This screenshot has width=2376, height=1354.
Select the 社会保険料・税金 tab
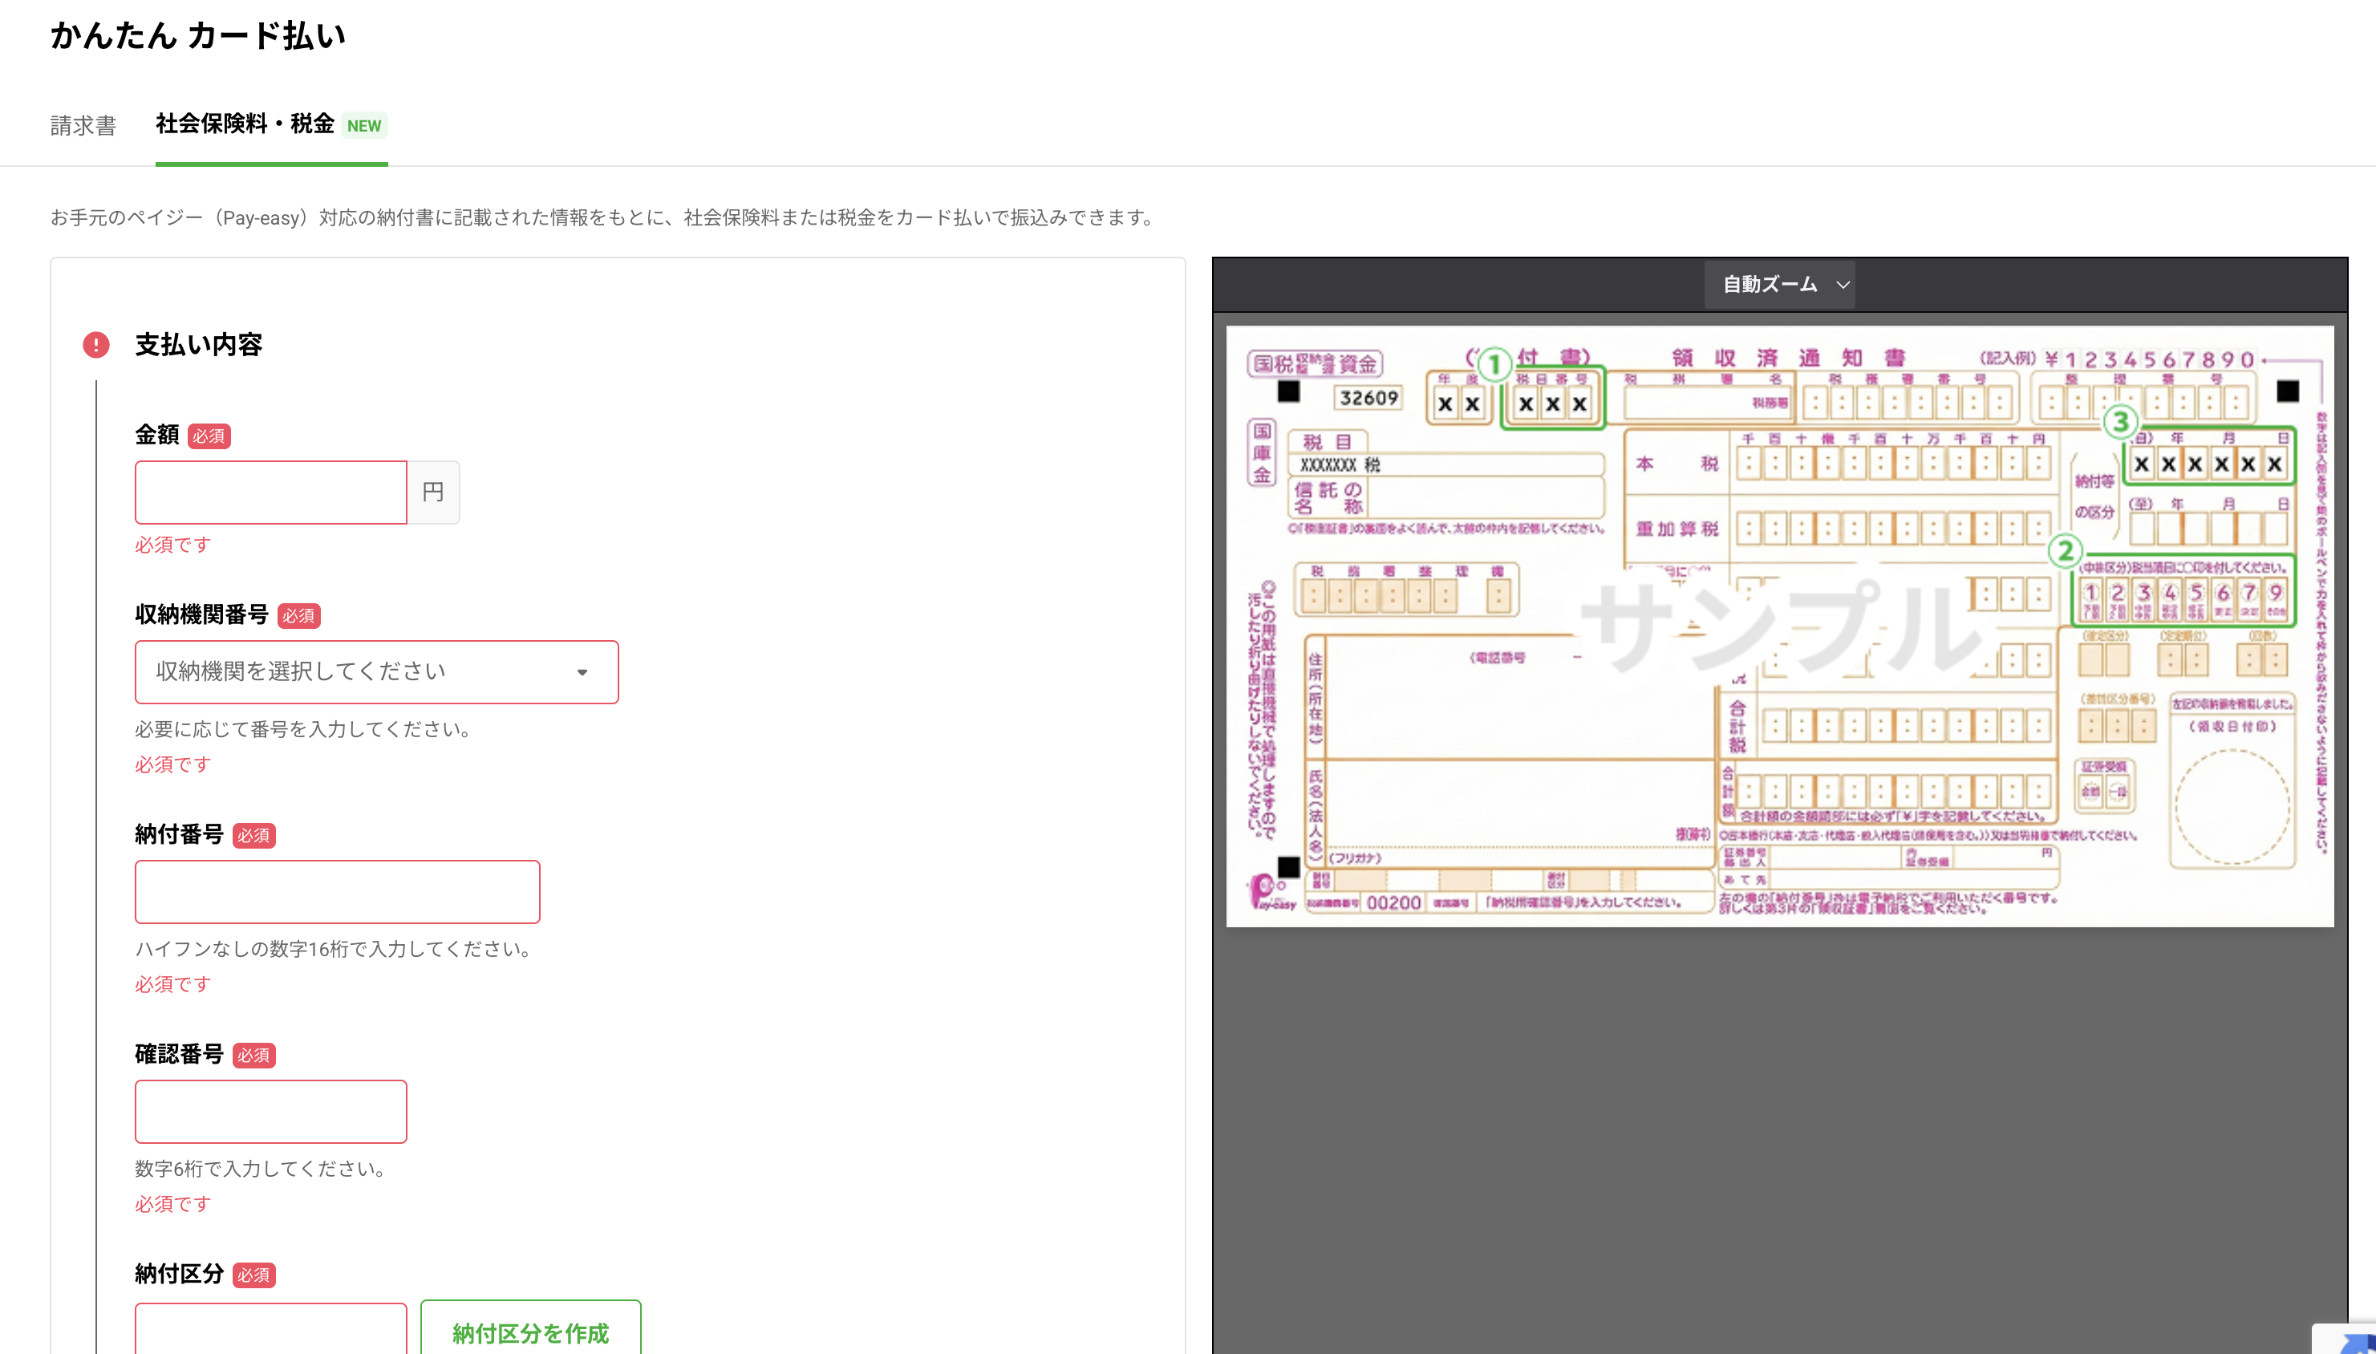coord(245,124)
